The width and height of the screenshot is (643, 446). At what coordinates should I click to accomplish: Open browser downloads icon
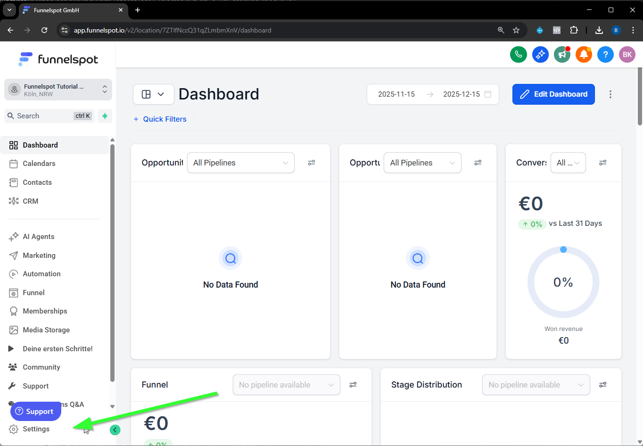[599, 30]
